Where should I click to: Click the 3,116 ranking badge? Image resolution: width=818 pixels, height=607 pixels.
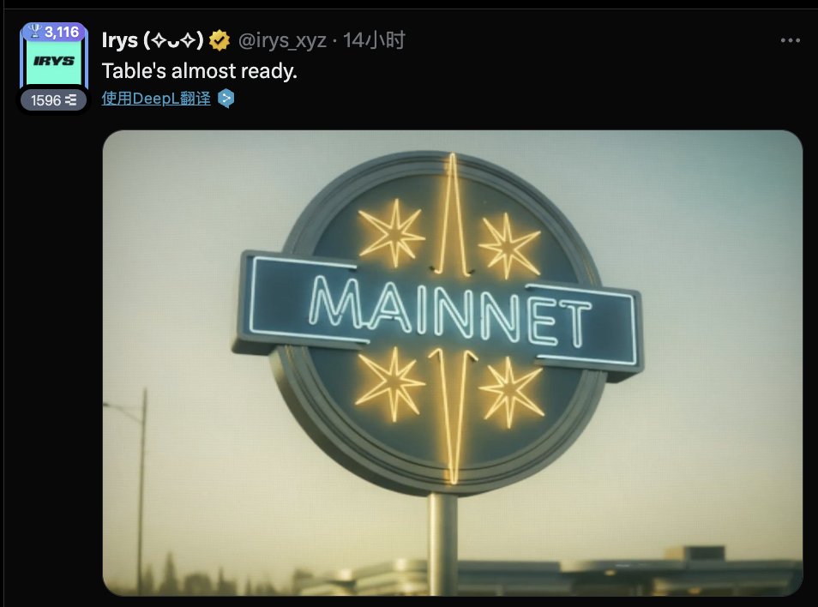click(54, 32)
